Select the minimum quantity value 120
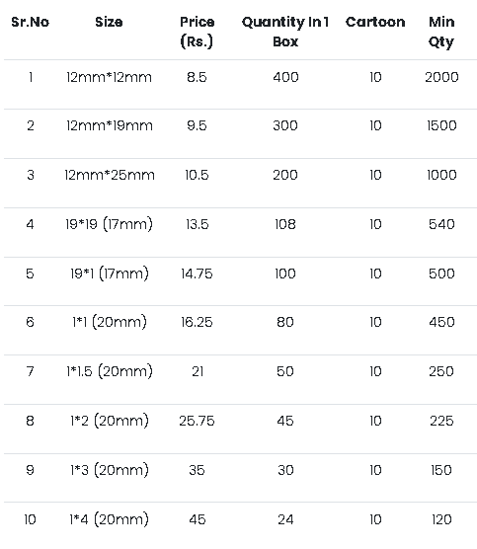Image resolution: width=477 pixels, height=549 pixels. pos(441,520)
